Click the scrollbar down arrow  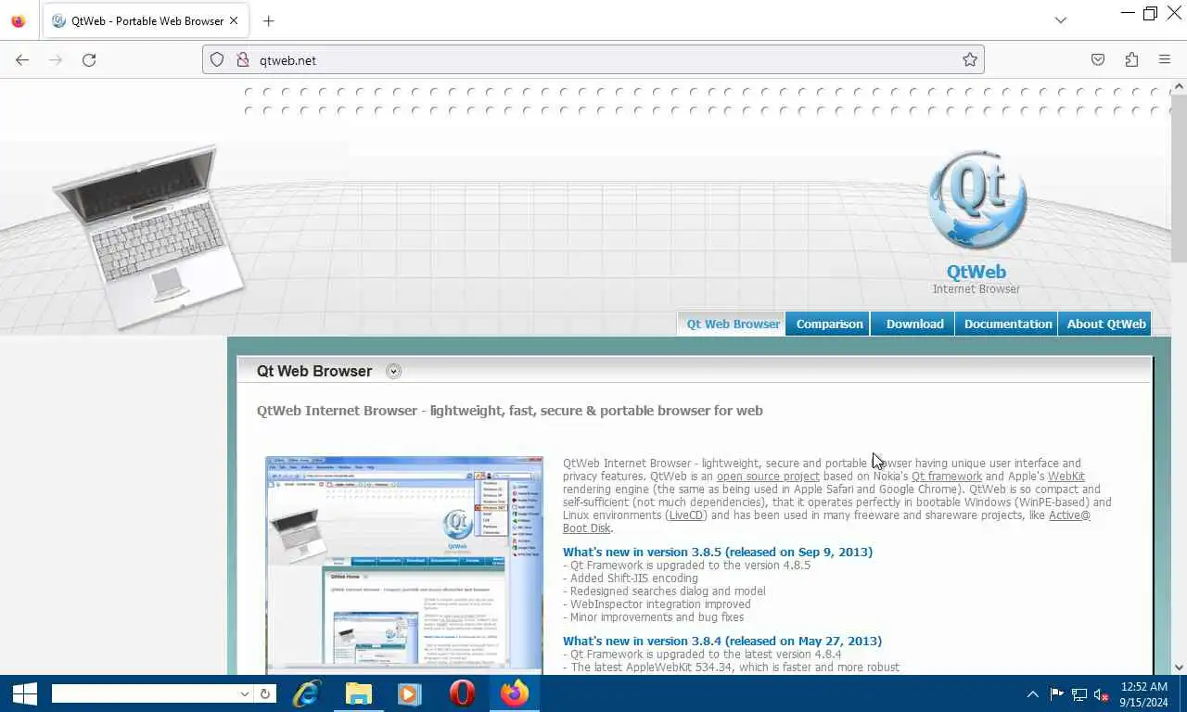pyautogui.click(x=1179, y=667)
